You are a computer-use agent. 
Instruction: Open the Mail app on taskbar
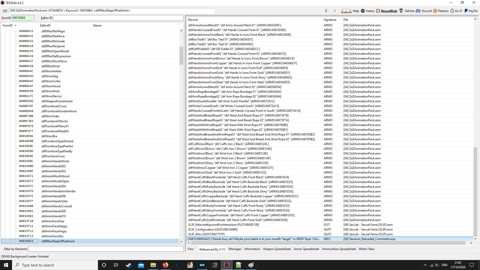tap(141, 265)
